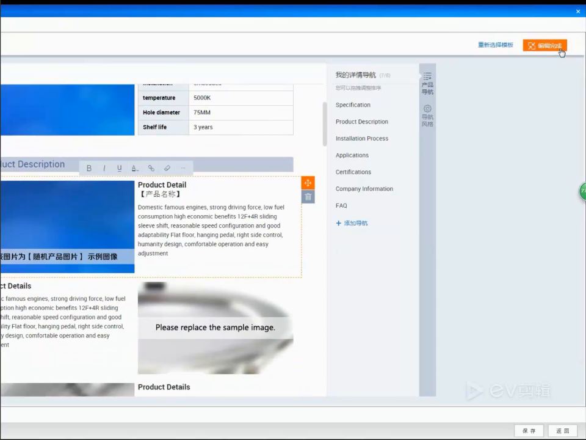586x440 pixels.
Task: Delete the module with the trash icon
Action: (x=308, y=197)
